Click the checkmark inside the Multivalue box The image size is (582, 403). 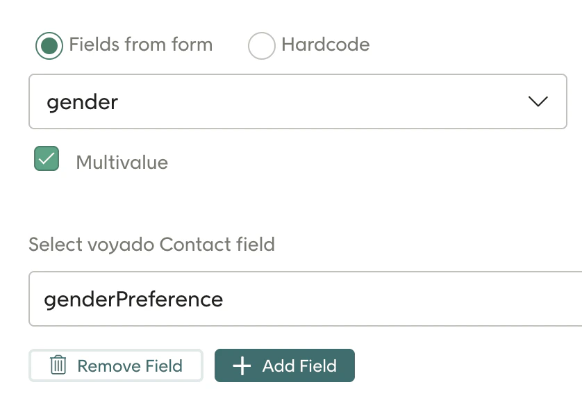pyautogui.click(x=47, y=159)
